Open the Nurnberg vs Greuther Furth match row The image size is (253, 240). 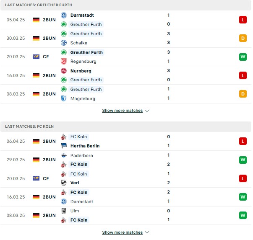126,75
